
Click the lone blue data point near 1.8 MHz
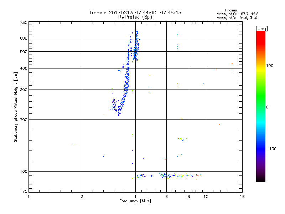[74, 144]
